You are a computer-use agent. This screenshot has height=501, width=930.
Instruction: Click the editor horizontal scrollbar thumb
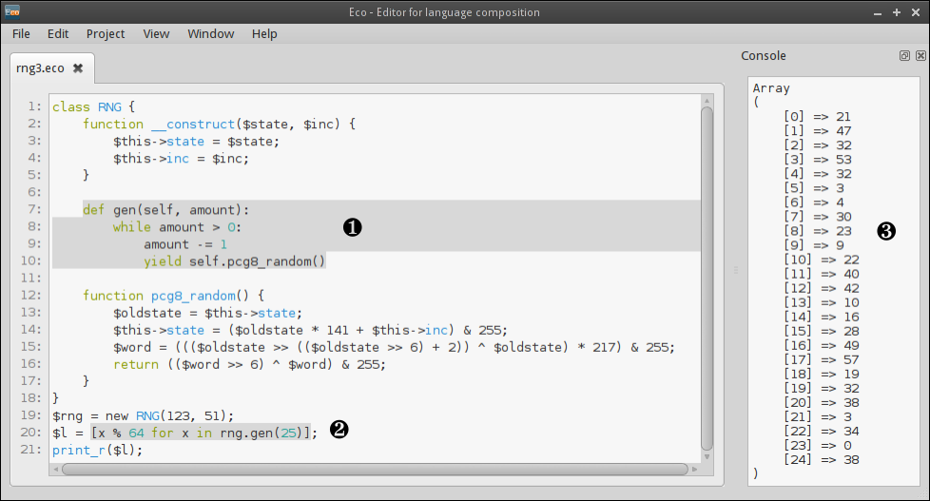[375, 469]
